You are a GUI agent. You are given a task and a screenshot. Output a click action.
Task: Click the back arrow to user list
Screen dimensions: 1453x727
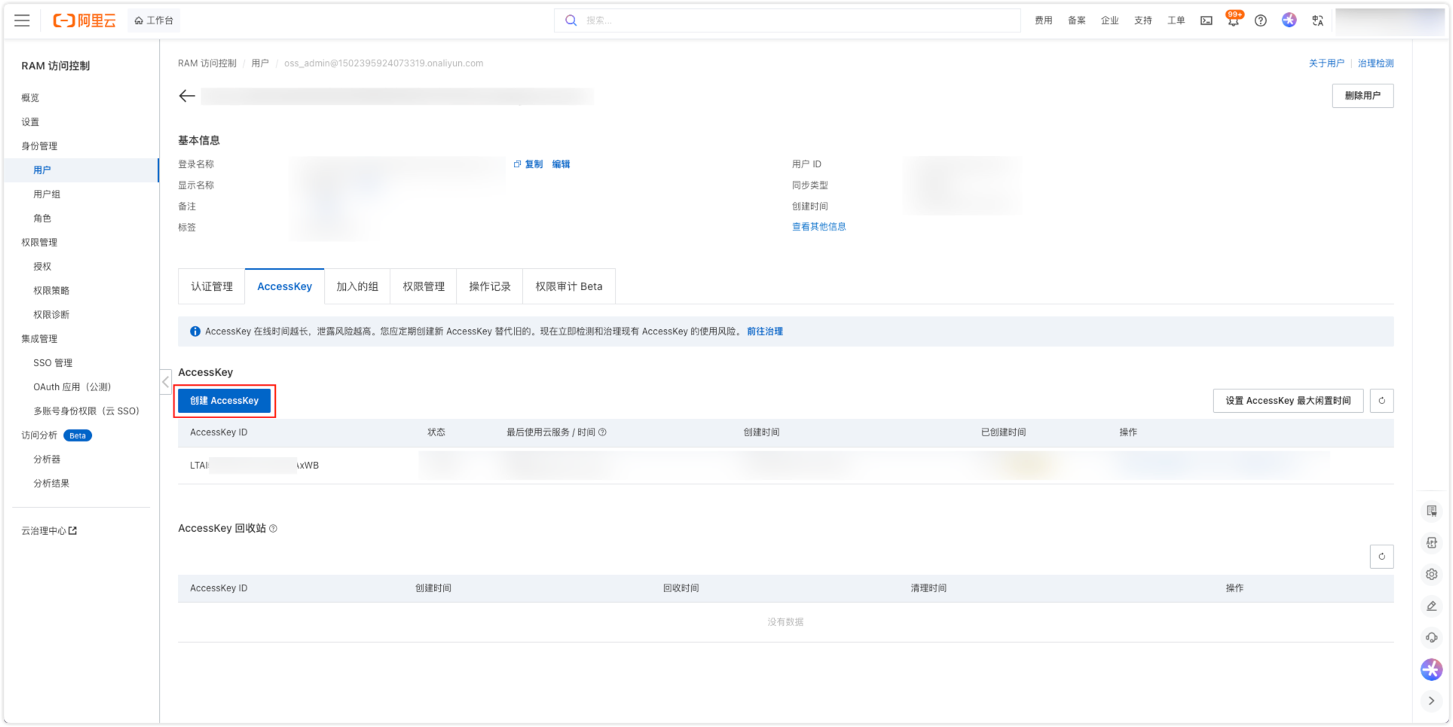pyautogui.click(x=187, y=96)
